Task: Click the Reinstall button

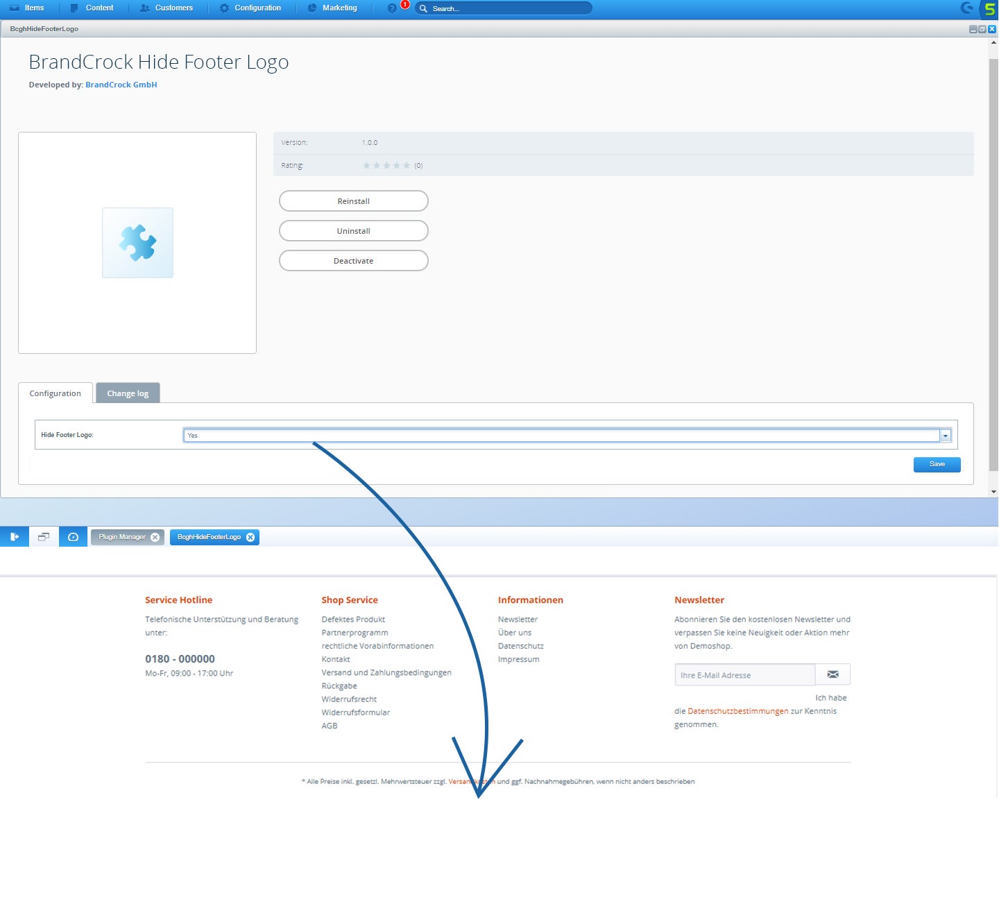Action: [354, 201]
